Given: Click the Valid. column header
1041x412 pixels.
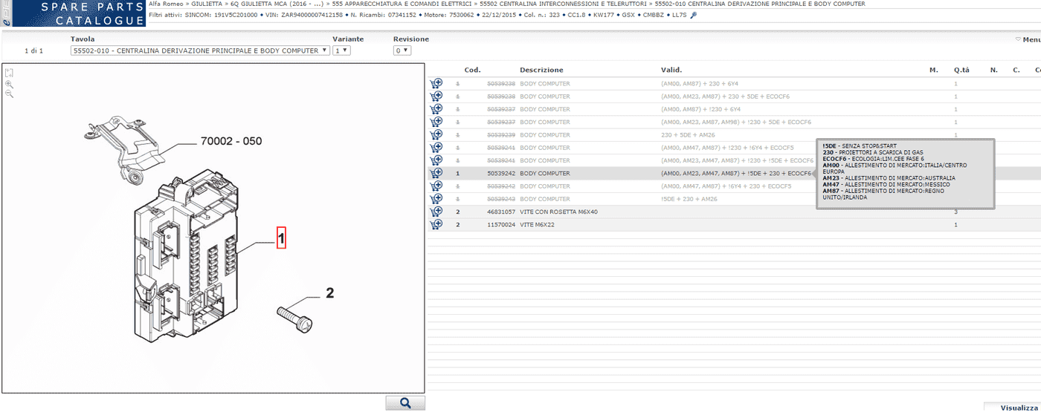Looking at the screenshot, I should 671,70.
